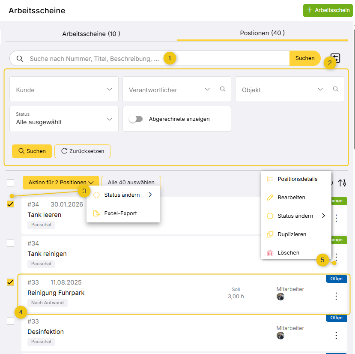Viewport: 355px width, 354px height.
Task: Click the sort order icon above list
Action: (x=342, y=183)
